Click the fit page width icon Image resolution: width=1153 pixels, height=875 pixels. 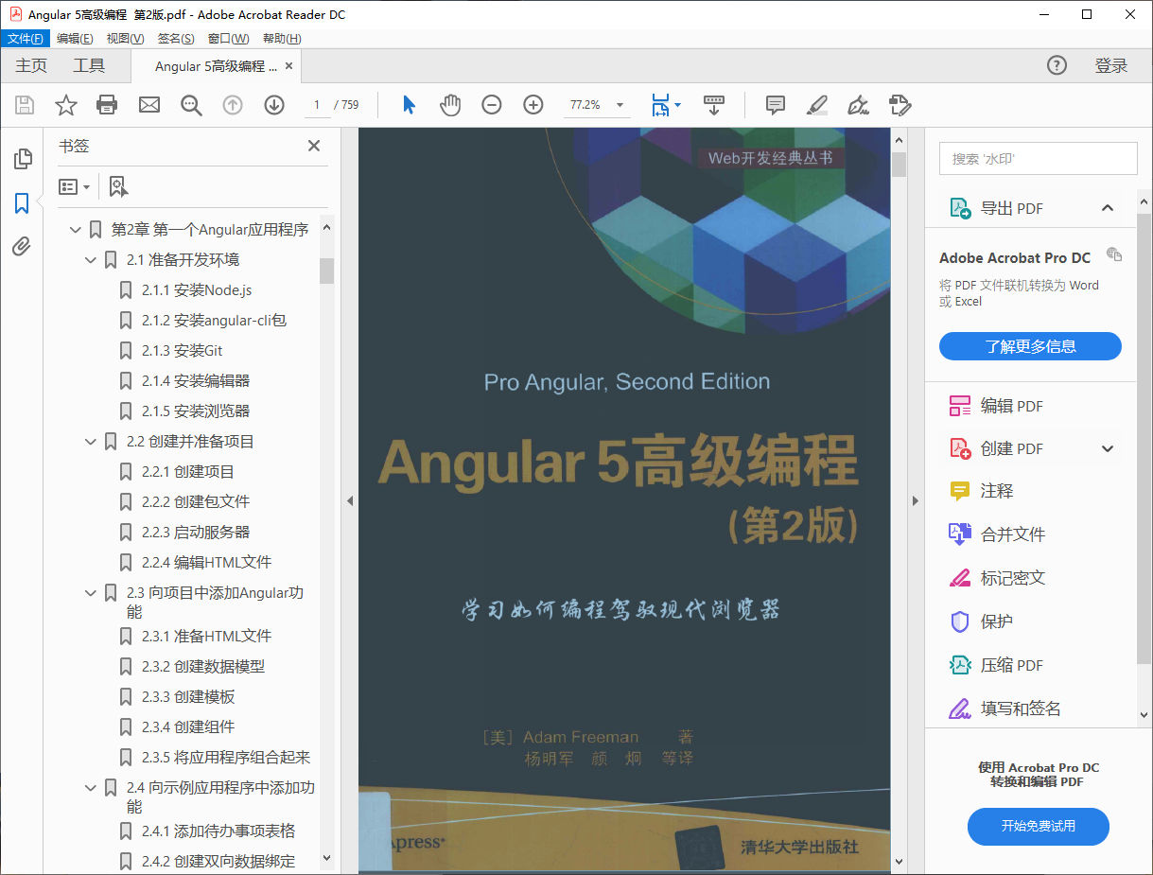(x=659, y=105)
